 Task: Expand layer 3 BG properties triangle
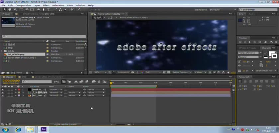click(x=16, y=96)
